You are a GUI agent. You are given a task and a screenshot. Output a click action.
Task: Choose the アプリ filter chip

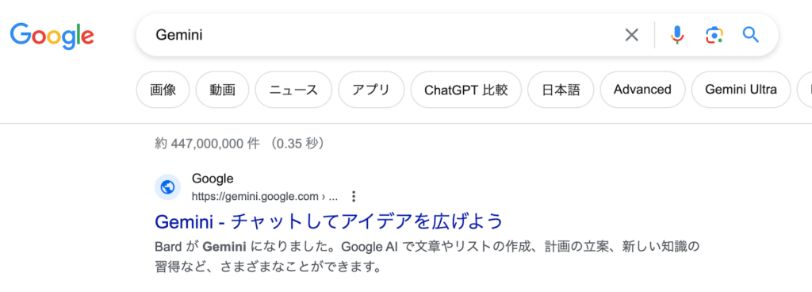pyautogui.click(x=371, y=90)
